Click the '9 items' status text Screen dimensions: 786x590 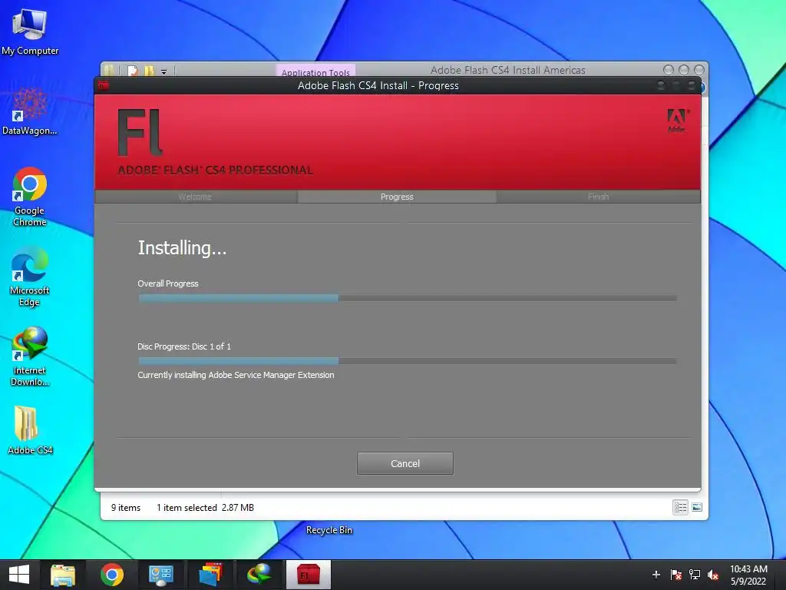(x=126, y=508)
